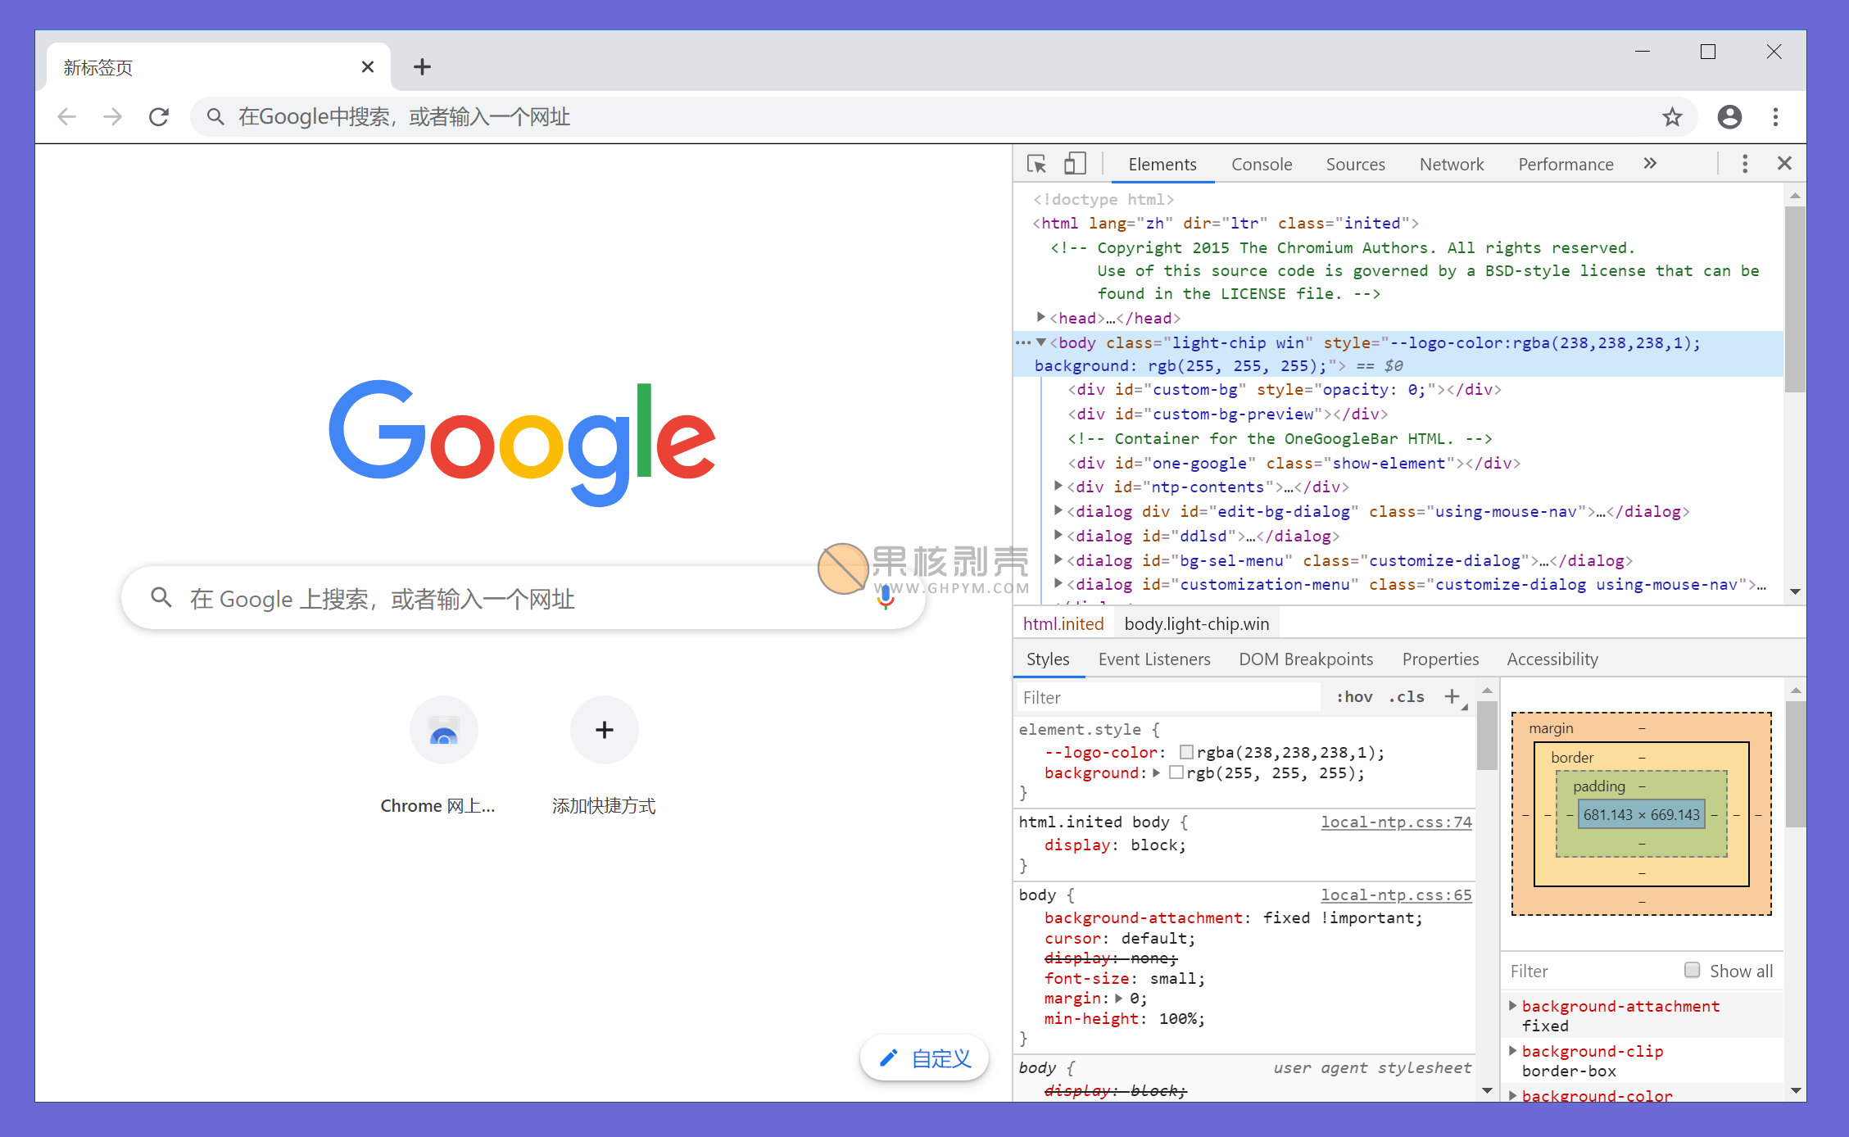Toggle the device toolbar icon

tap(1074, 164)
